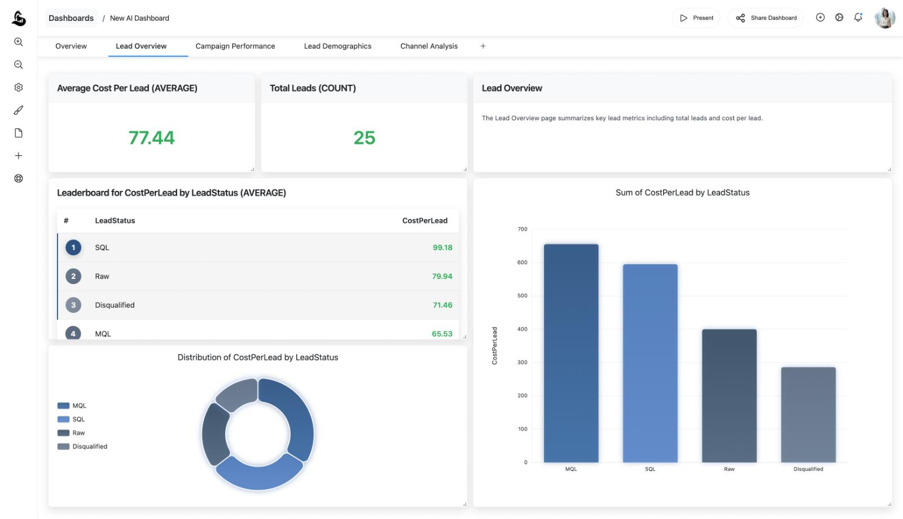Open the document pages icon in the sidebar
Screen dimensions: 903x519
tap(19, 133)
